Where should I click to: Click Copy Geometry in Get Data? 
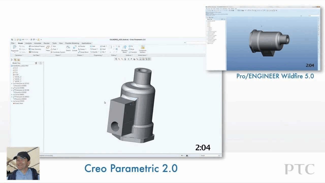tap(35, 49)
